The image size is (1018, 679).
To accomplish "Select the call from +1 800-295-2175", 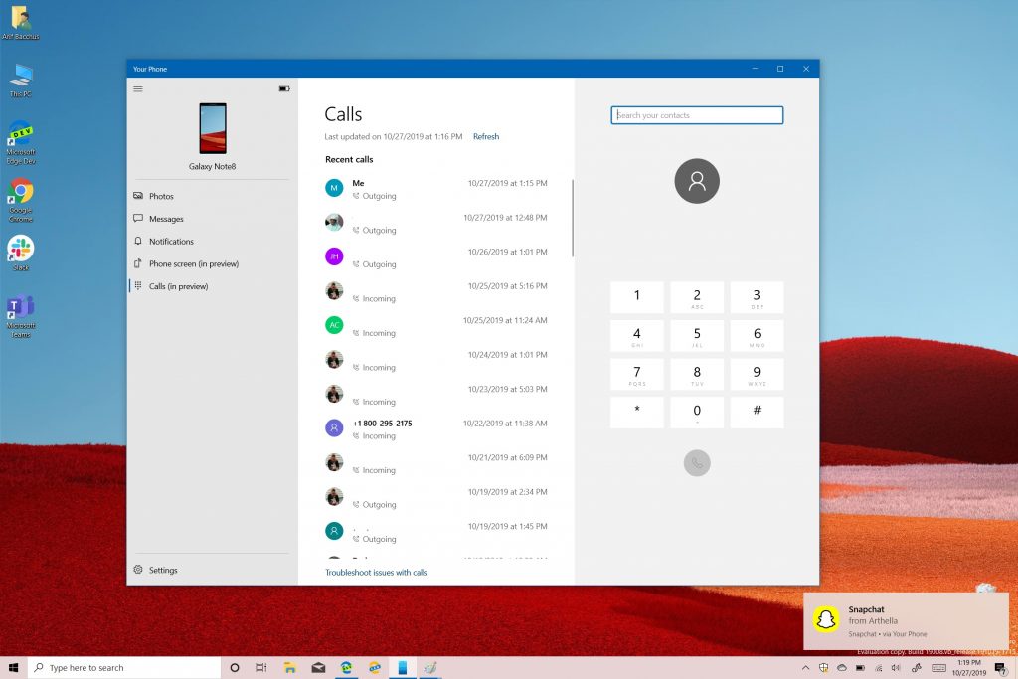I will pyautogui.click(x=384, y=423).
